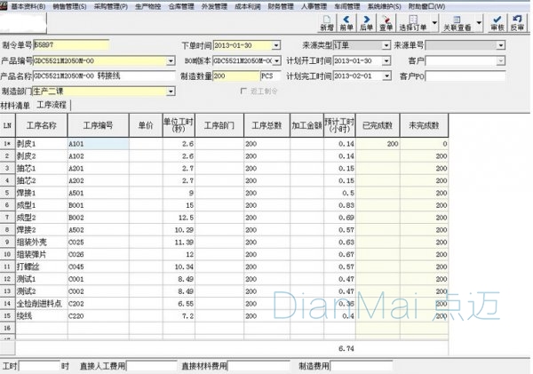Click the 打螺丝 process name cell
The height and width of the screenshot is (374, 533).
pyautogui.click(x=42, y=267)
